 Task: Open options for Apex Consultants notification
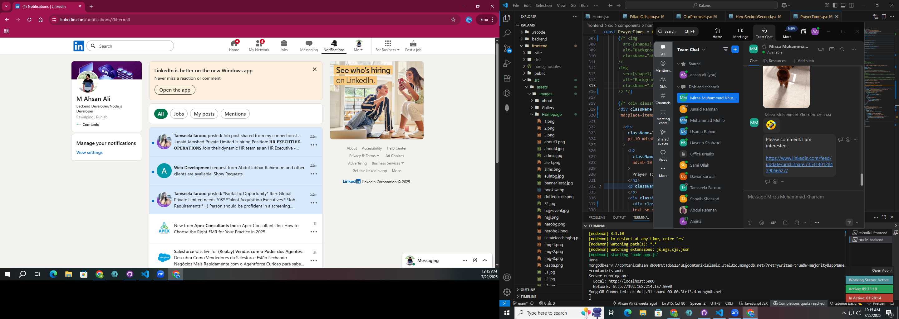pyautogui.click(x=314, y=231)
